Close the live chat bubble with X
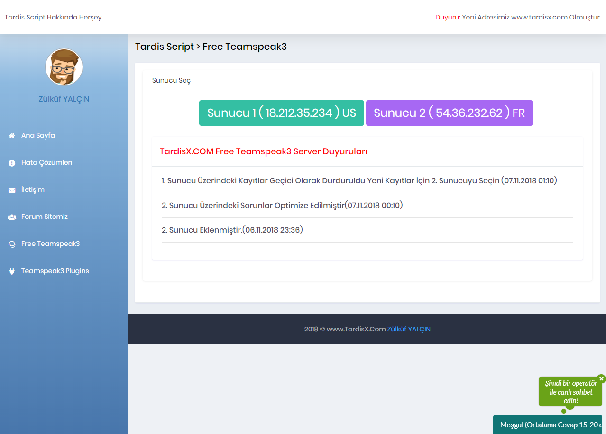The image size is (606, 434). coord(601,379)
